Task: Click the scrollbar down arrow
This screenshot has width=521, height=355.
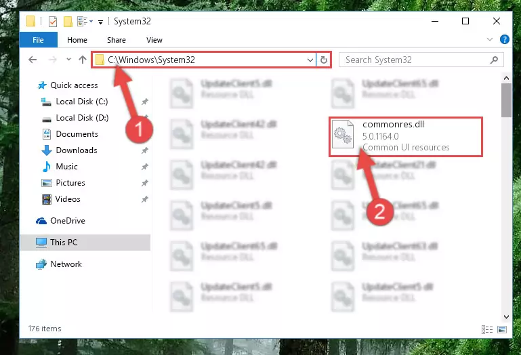Action: (x=506, y=317)
